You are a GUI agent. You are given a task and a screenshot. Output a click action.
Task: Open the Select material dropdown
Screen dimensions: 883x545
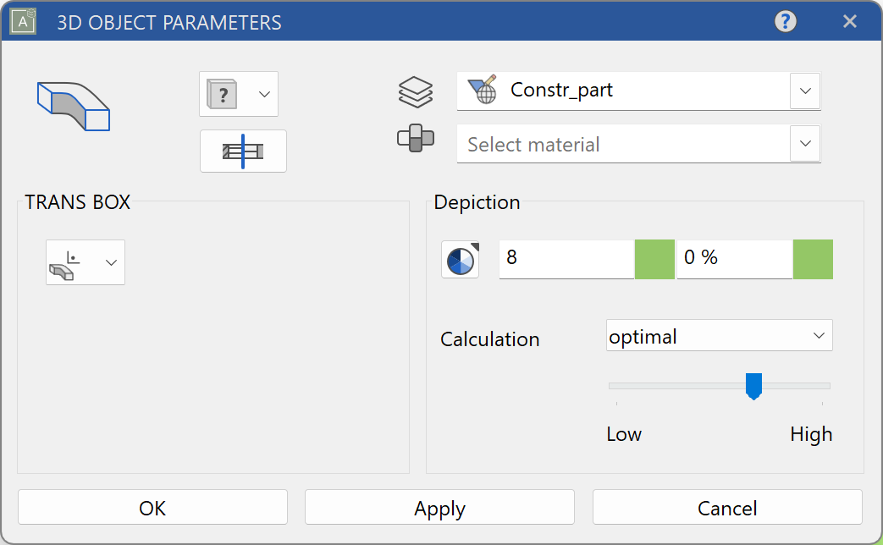point(804,144)
